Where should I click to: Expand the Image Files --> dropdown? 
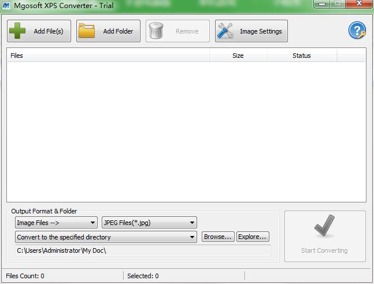point(56,223)
